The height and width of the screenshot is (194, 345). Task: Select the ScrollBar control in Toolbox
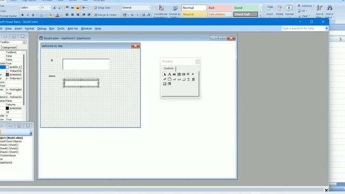pos(188,79)
